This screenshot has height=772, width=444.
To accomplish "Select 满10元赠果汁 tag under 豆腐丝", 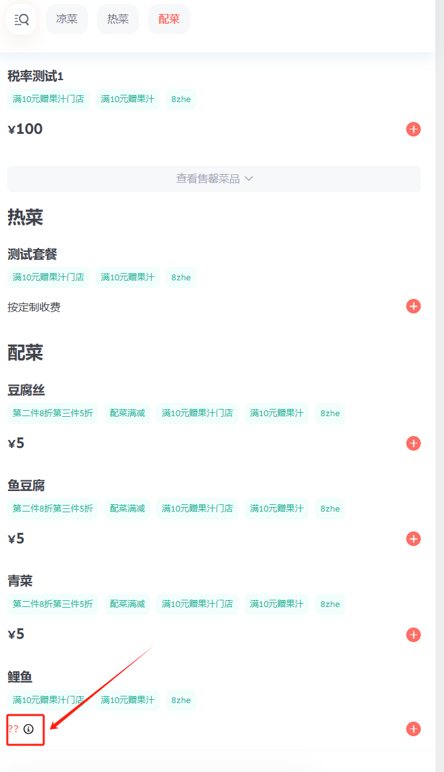I will 276,413.
